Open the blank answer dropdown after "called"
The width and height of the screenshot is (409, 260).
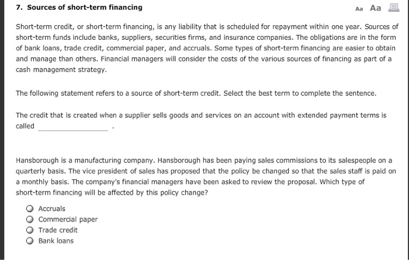[x=73, y=126]
